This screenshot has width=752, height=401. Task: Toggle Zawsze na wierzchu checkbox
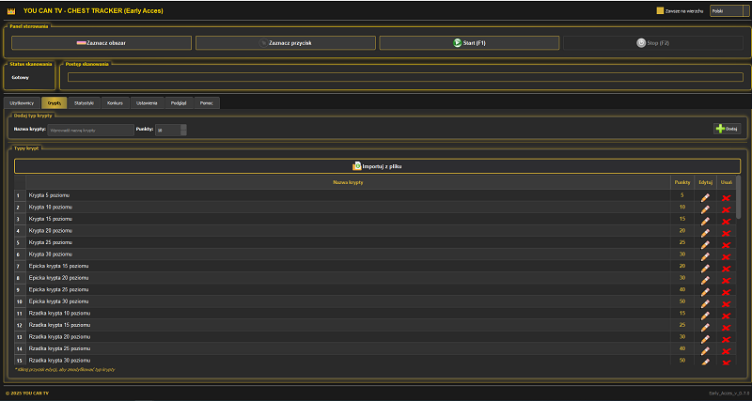point(660,10)
